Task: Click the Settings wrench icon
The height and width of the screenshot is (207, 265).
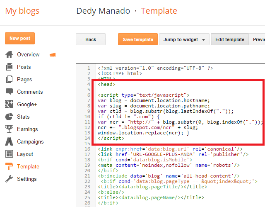Action: [9, 179]
